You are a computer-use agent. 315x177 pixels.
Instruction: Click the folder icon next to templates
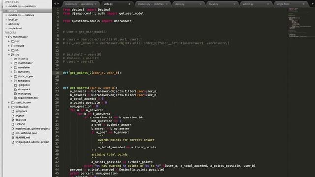click(15, 81)
